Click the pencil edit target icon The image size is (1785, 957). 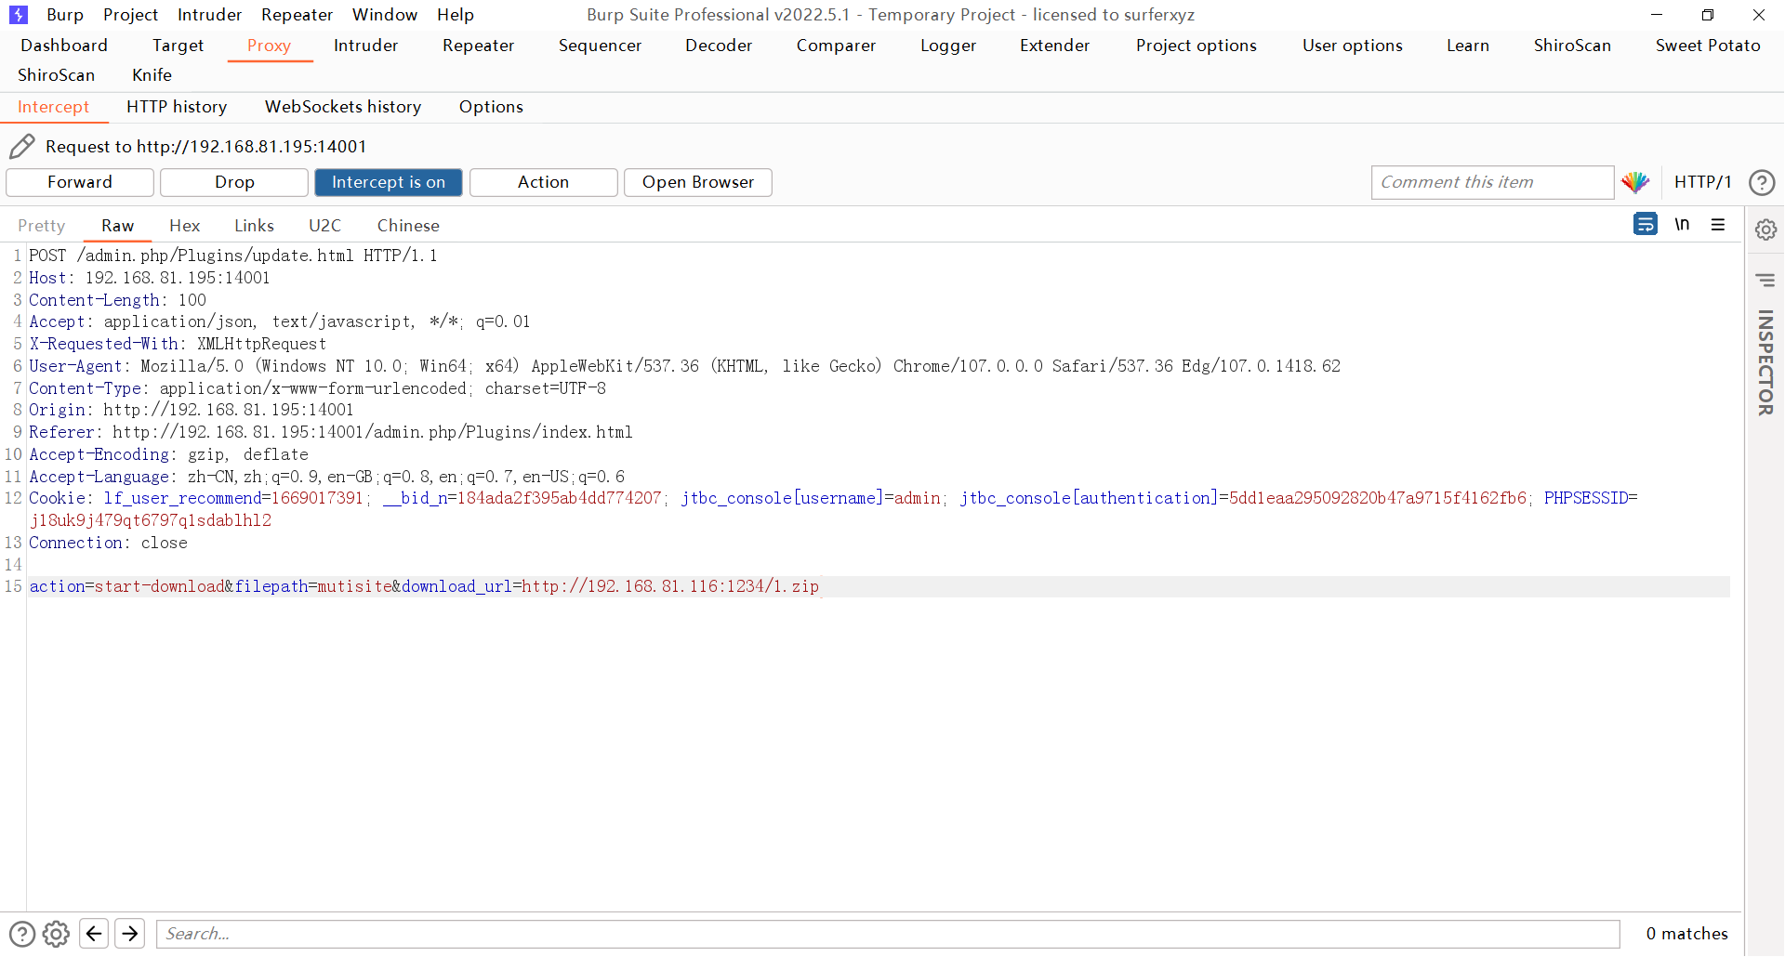tap(22, 146)
